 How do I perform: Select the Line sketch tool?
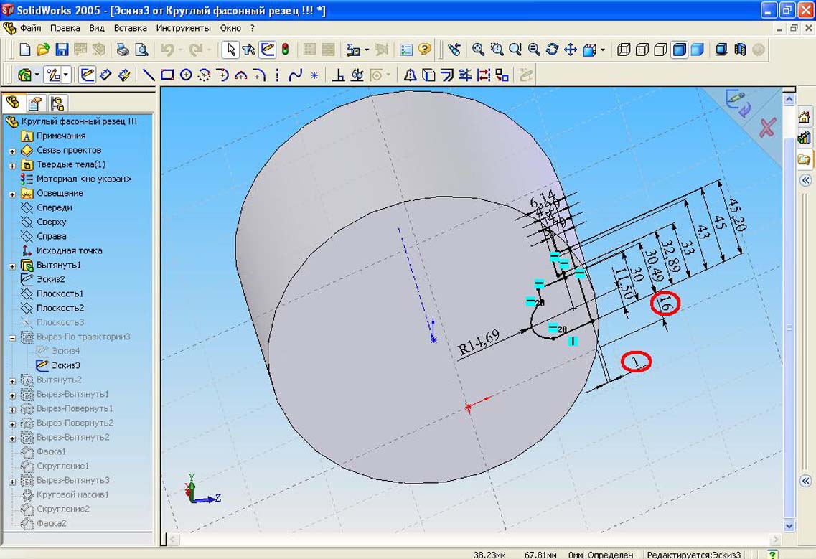[149, 75]
